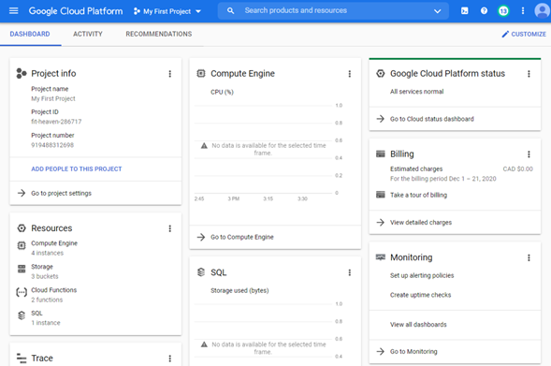Switch to the ACTIVITY tab

click(x=88, y=34)
